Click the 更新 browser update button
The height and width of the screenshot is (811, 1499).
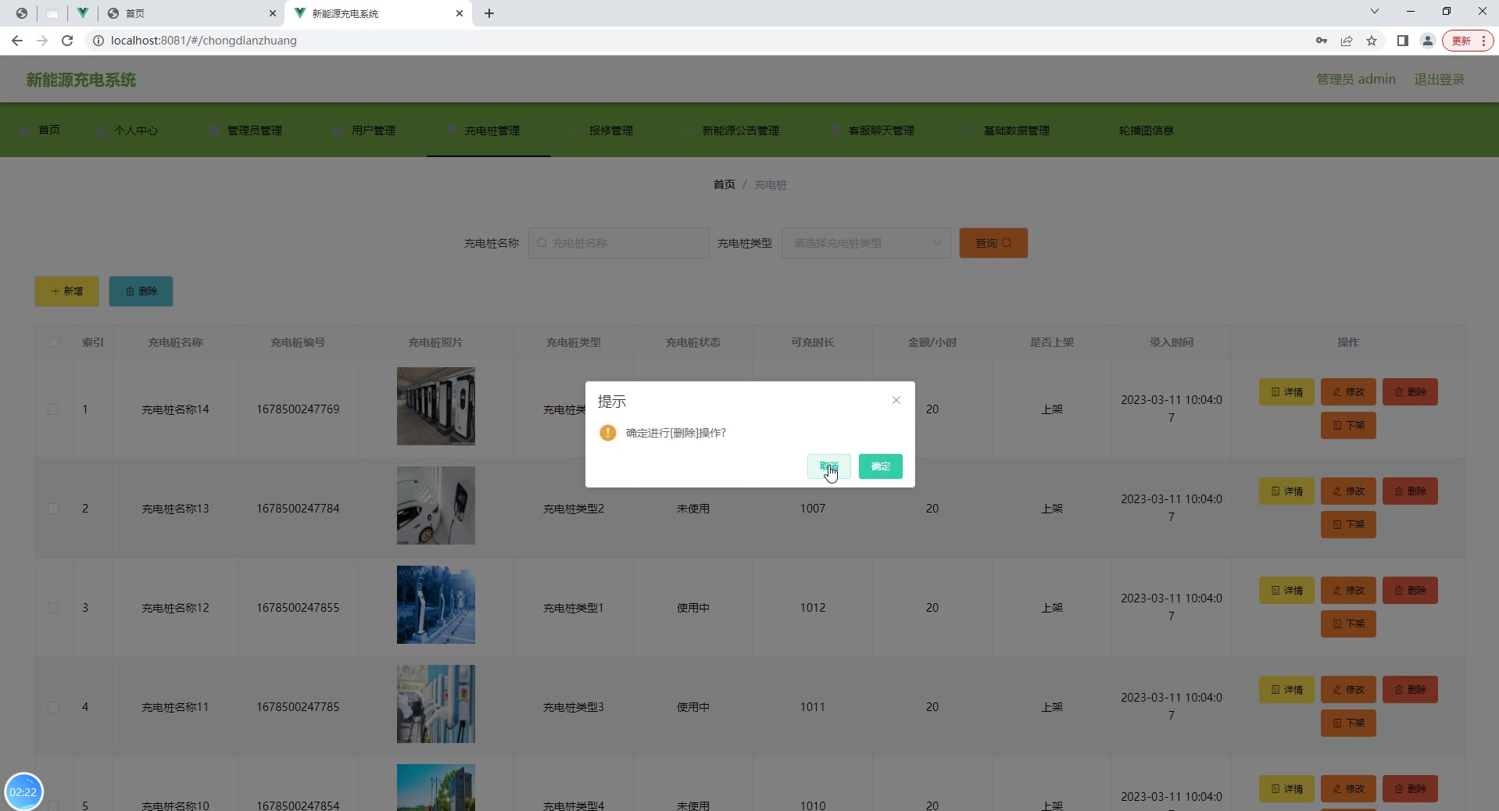pos(1468,41)
